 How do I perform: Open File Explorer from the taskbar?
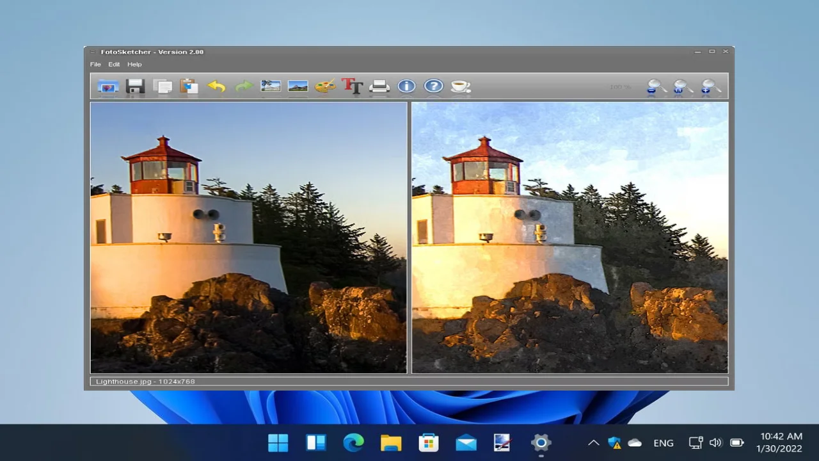(391, 442)
